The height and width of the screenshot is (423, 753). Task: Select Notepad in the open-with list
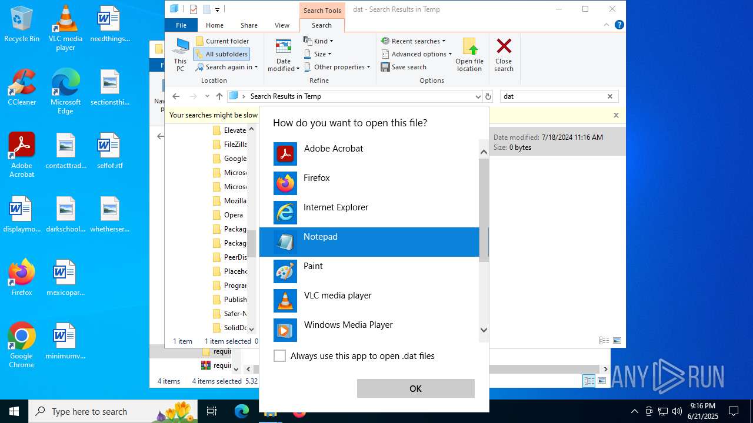[x=369, y=242]
